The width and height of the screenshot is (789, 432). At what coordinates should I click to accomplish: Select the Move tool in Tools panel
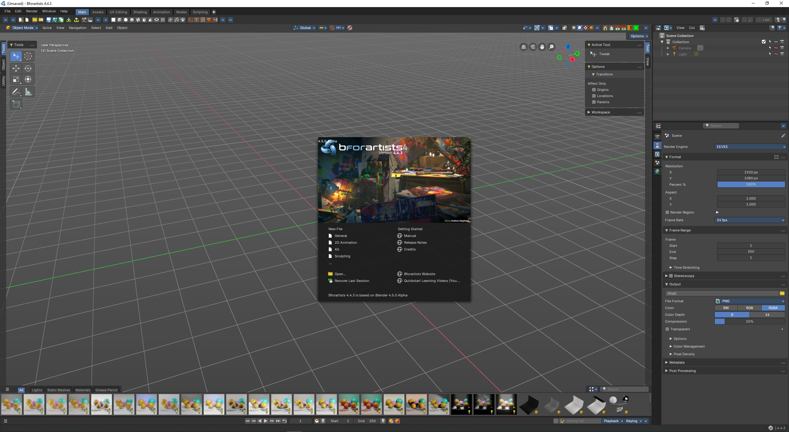[x=16, y=68]
